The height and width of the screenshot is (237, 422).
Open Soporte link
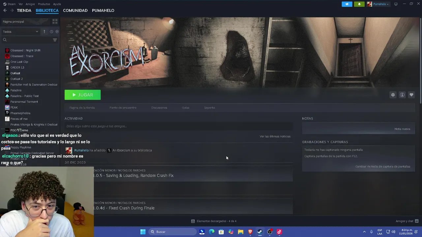point(209,108)
